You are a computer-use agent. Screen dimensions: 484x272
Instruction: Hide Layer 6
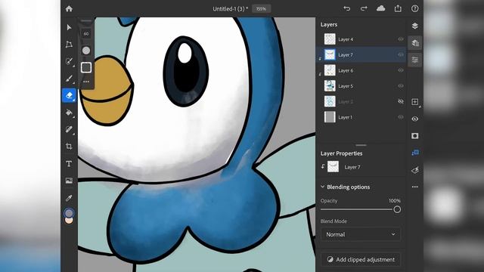pos(401,70)
